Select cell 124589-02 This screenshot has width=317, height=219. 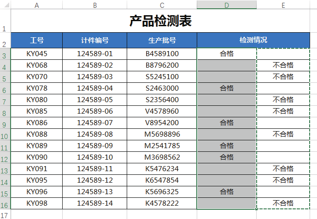pos(94,65)
